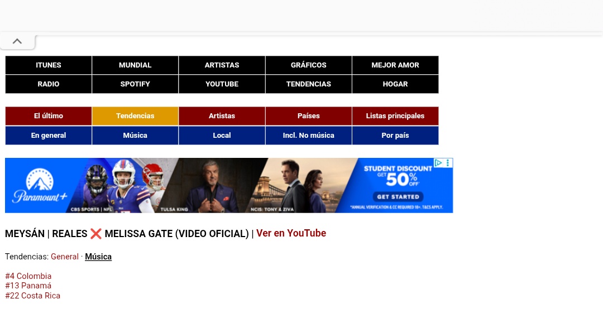The height and width of the screenshot is (323, 603).
Task: Select the highlighted Tendencias tab
Action: pos(135,116)
